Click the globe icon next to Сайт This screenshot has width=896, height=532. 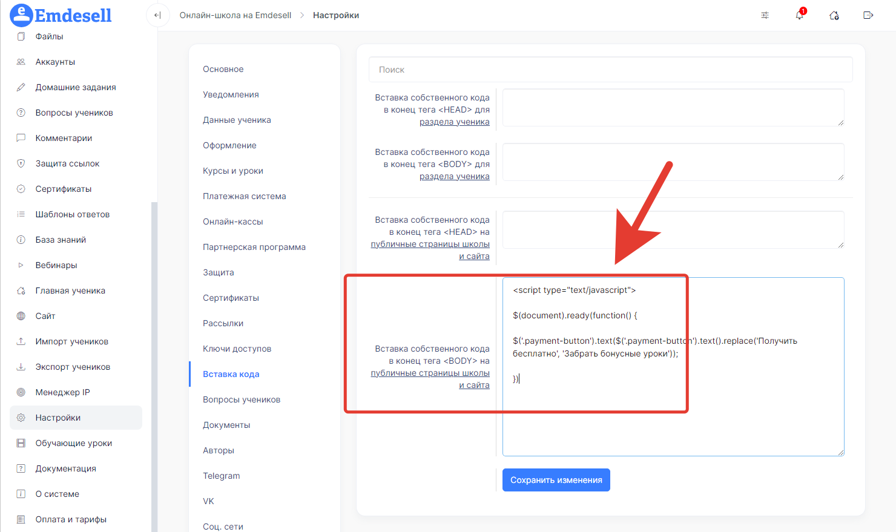tap(21, 316)
